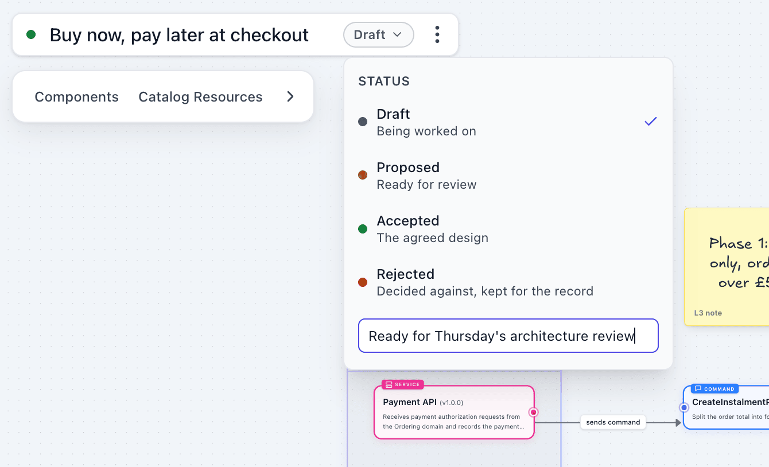Image resolution: width=769 pixels, height=467 pixels.
Task: Open the Catalog Resources tab
Action: pyautogui.click(x=200, y=97)
